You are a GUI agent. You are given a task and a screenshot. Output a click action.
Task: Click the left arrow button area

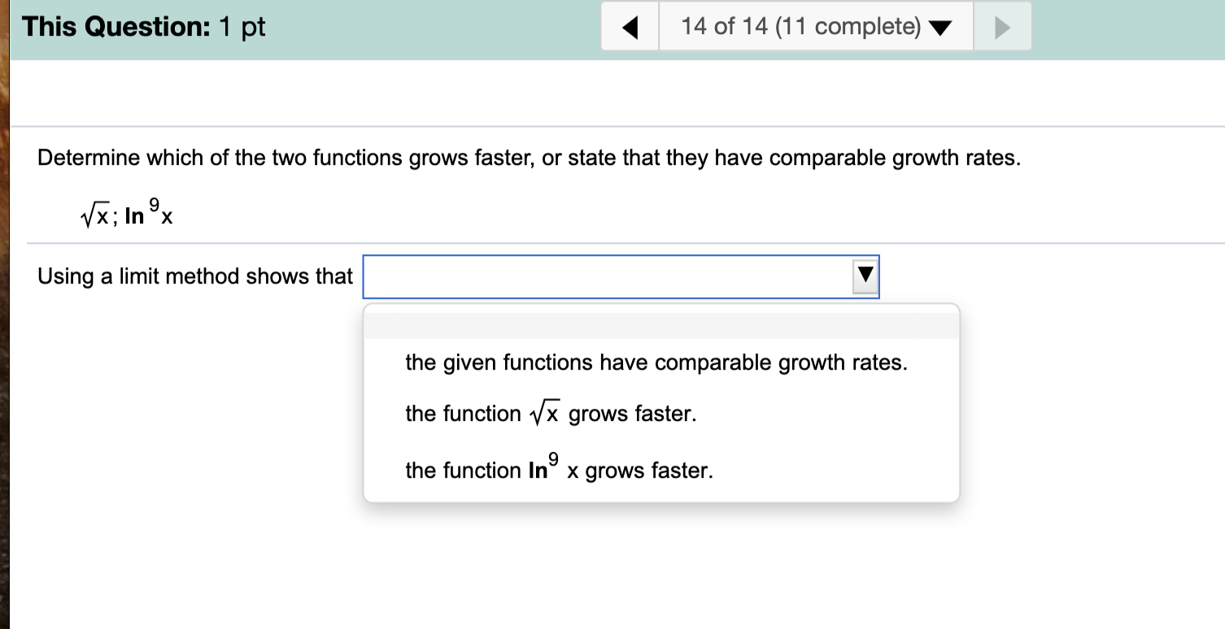pos(630,25)
